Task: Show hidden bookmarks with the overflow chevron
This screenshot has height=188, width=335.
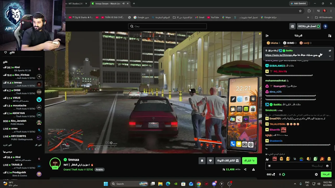Action: coord(308,17)
